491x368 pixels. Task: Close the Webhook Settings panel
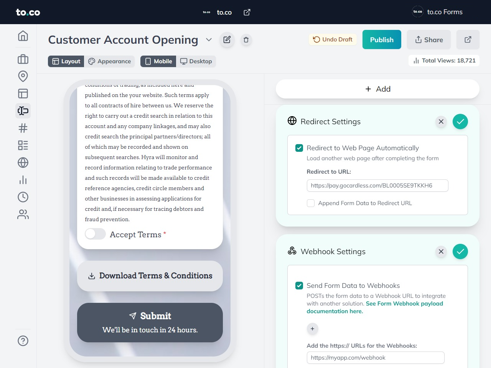click(441, 251)
